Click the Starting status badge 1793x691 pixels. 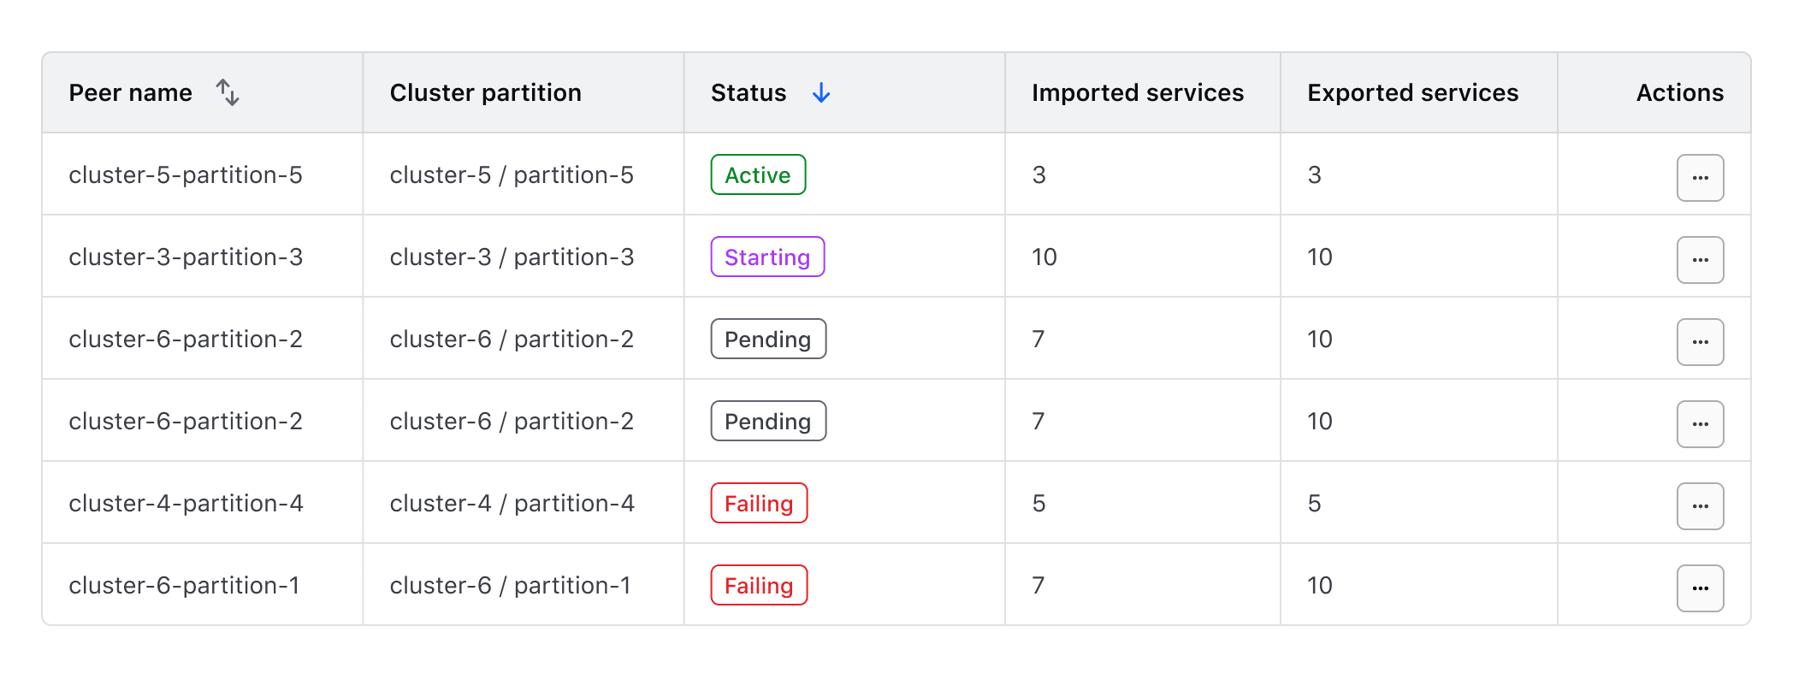click(x=766, y=257)
